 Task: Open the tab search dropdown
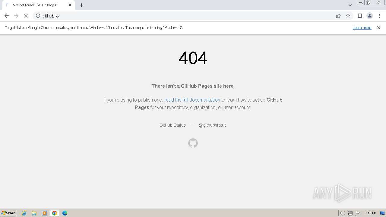(x=350, y=5)
